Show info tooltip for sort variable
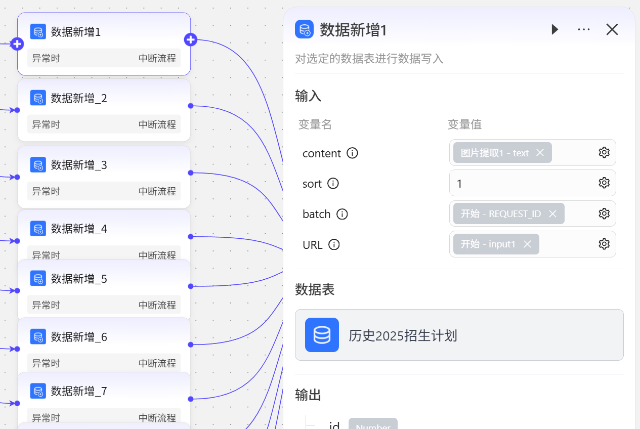Image resolution: width=640 pixels, height=429 pixels. pos(333,184)
